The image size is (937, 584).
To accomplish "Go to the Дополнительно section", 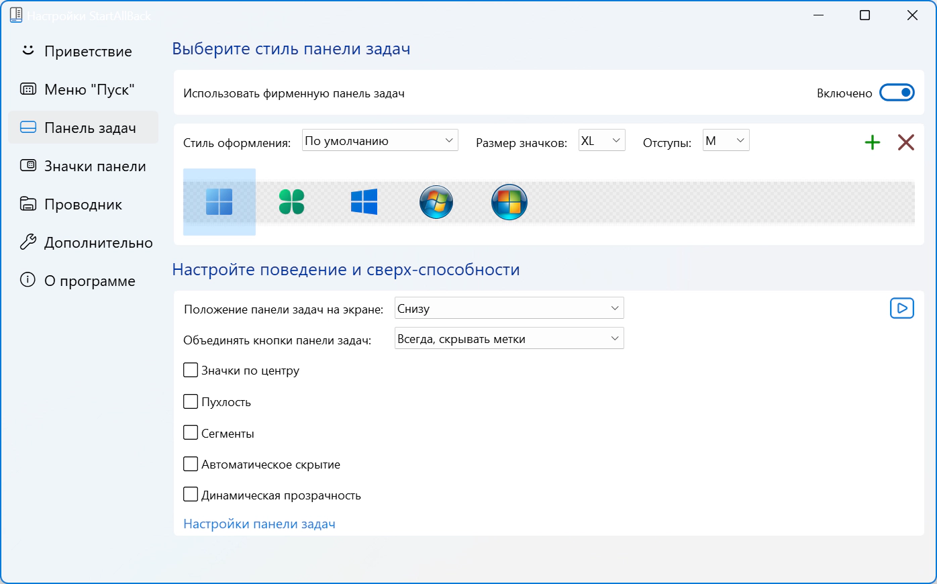I will (83, 242).
